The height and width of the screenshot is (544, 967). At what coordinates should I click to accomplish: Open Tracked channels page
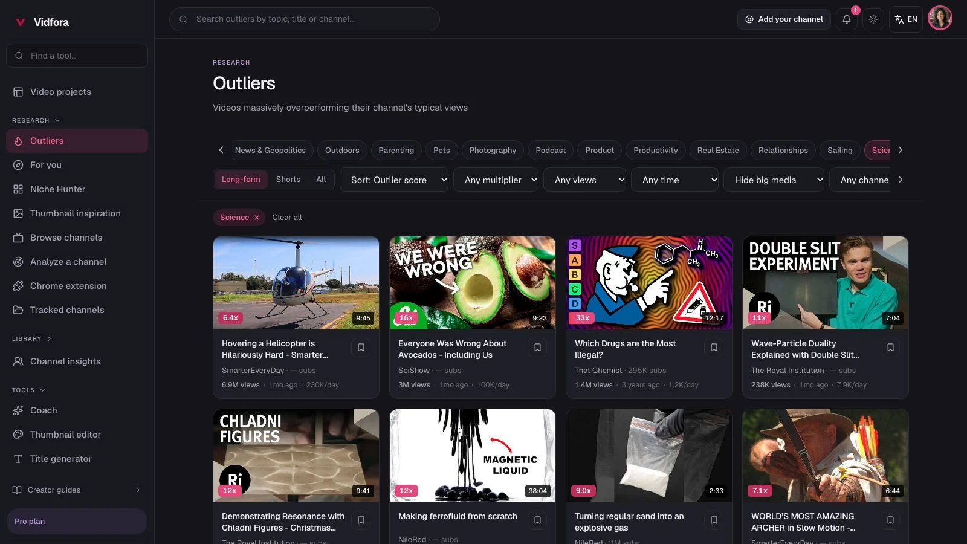point(77,310)
